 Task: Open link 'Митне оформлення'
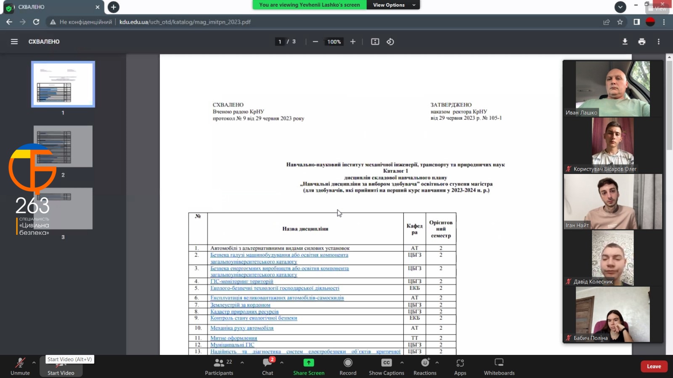click(233, 338)
